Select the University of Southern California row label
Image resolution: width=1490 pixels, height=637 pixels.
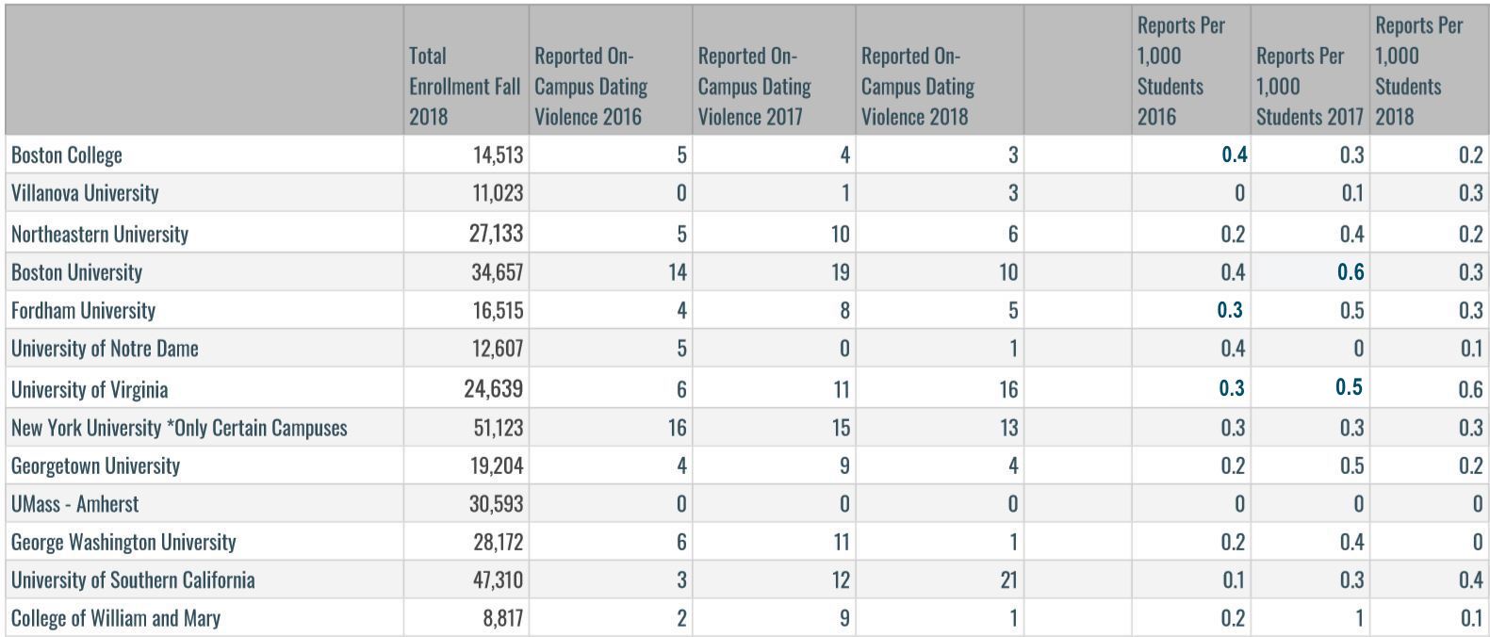pos(133,580)
